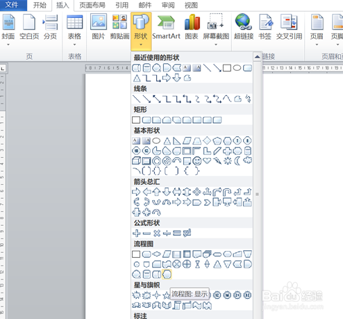Pick the heart shape in 基本形状
The width and height of the screenshot is (343, 319).
tap(207, 161)
